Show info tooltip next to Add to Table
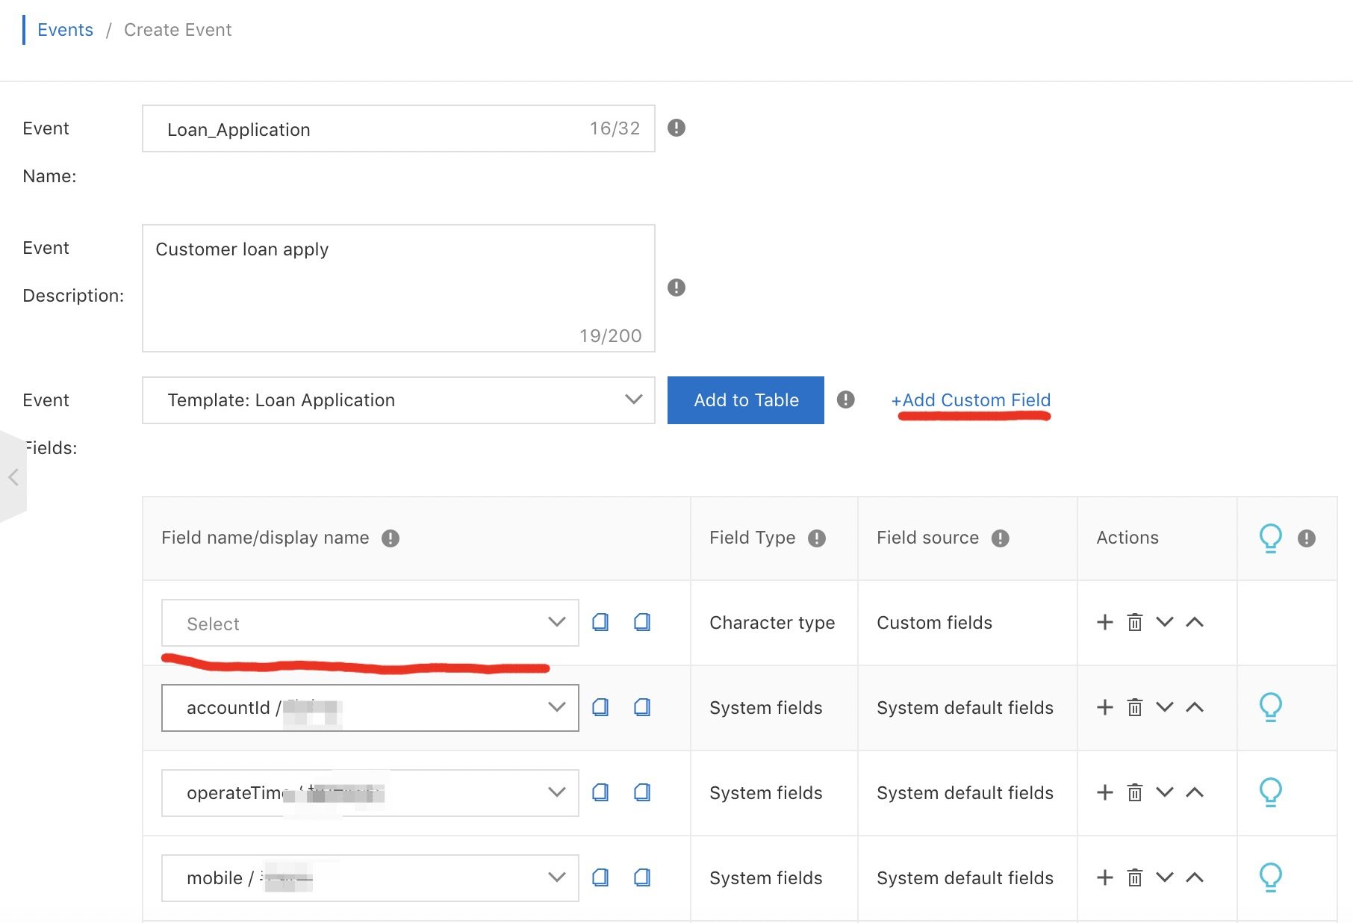Image resolution: width=1353 pixels, height=923 pixels. pyautogui.click(x=845, y=400)
